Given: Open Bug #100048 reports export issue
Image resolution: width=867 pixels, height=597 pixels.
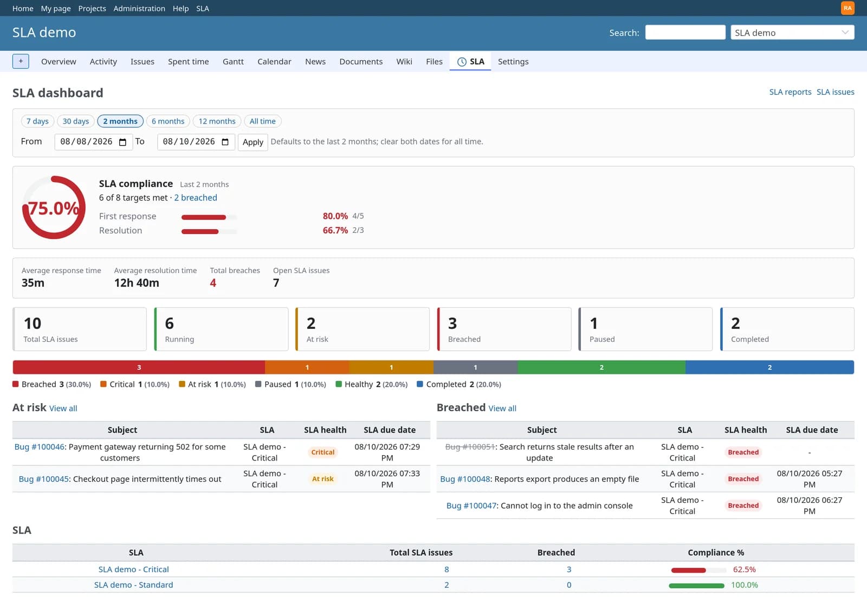Looking at the screenshot, I should pyautogui.click(x=465, y=479).
